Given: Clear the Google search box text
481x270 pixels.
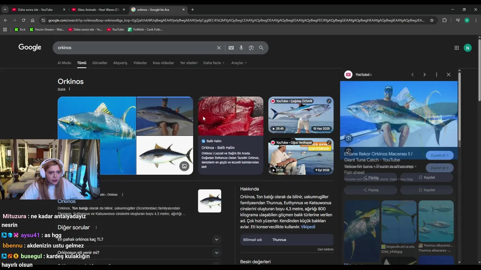Looking at the screenshot, I should click(x=219, y=48).
